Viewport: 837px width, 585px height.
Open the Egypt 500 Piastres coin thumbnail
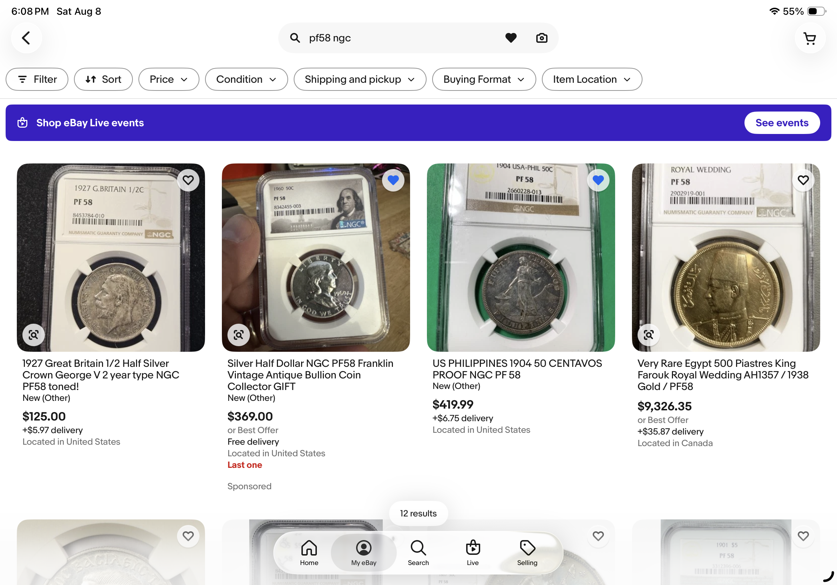click(726, 257)
